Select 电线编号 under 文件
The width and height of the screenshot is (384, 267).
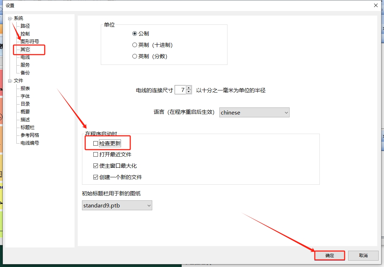[29, 143]
